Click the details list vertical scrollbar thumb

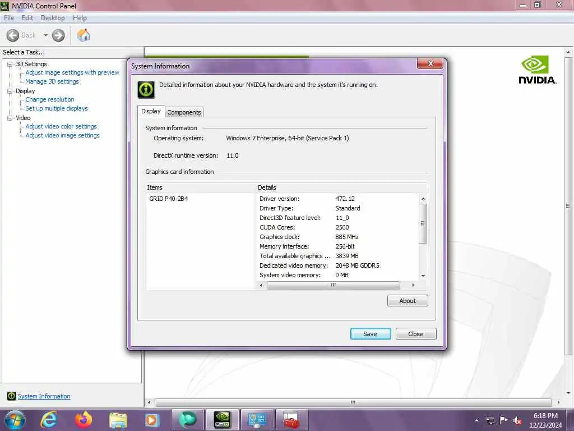point(423,223)
